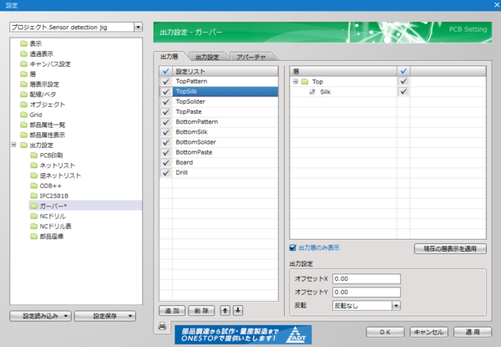The height and width of the screenshot is (347, 501).
Task: Click the Silk layer icon
Action: (x=313, y=92)
